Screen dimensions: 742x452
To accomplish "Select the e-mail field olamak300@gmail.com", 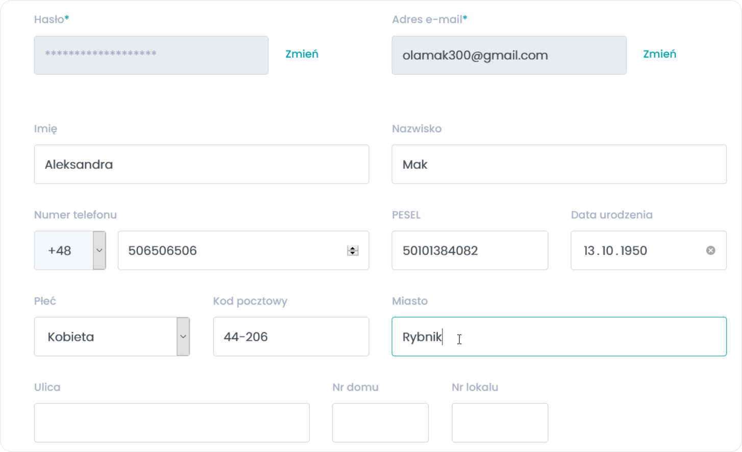I will 509,55.
